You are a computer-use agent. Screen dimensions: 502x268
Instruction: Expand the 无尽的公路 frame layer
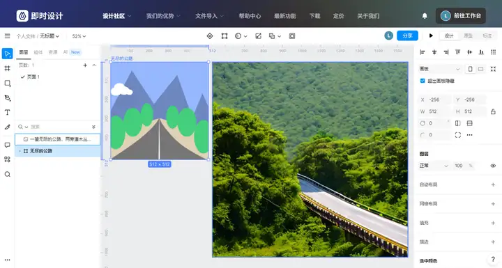20,151
